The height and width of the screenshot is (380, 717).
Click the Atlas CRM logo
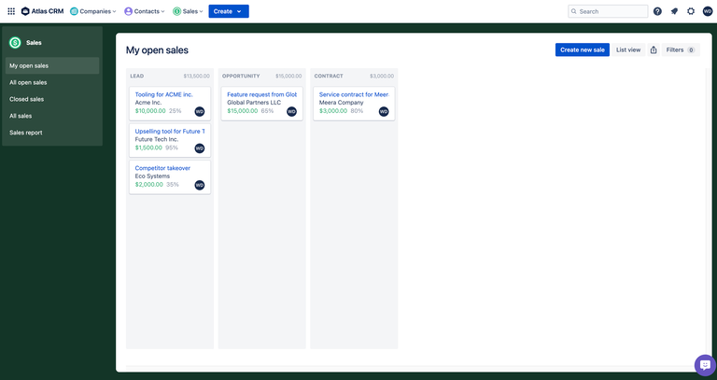click(x=42, y=11)
